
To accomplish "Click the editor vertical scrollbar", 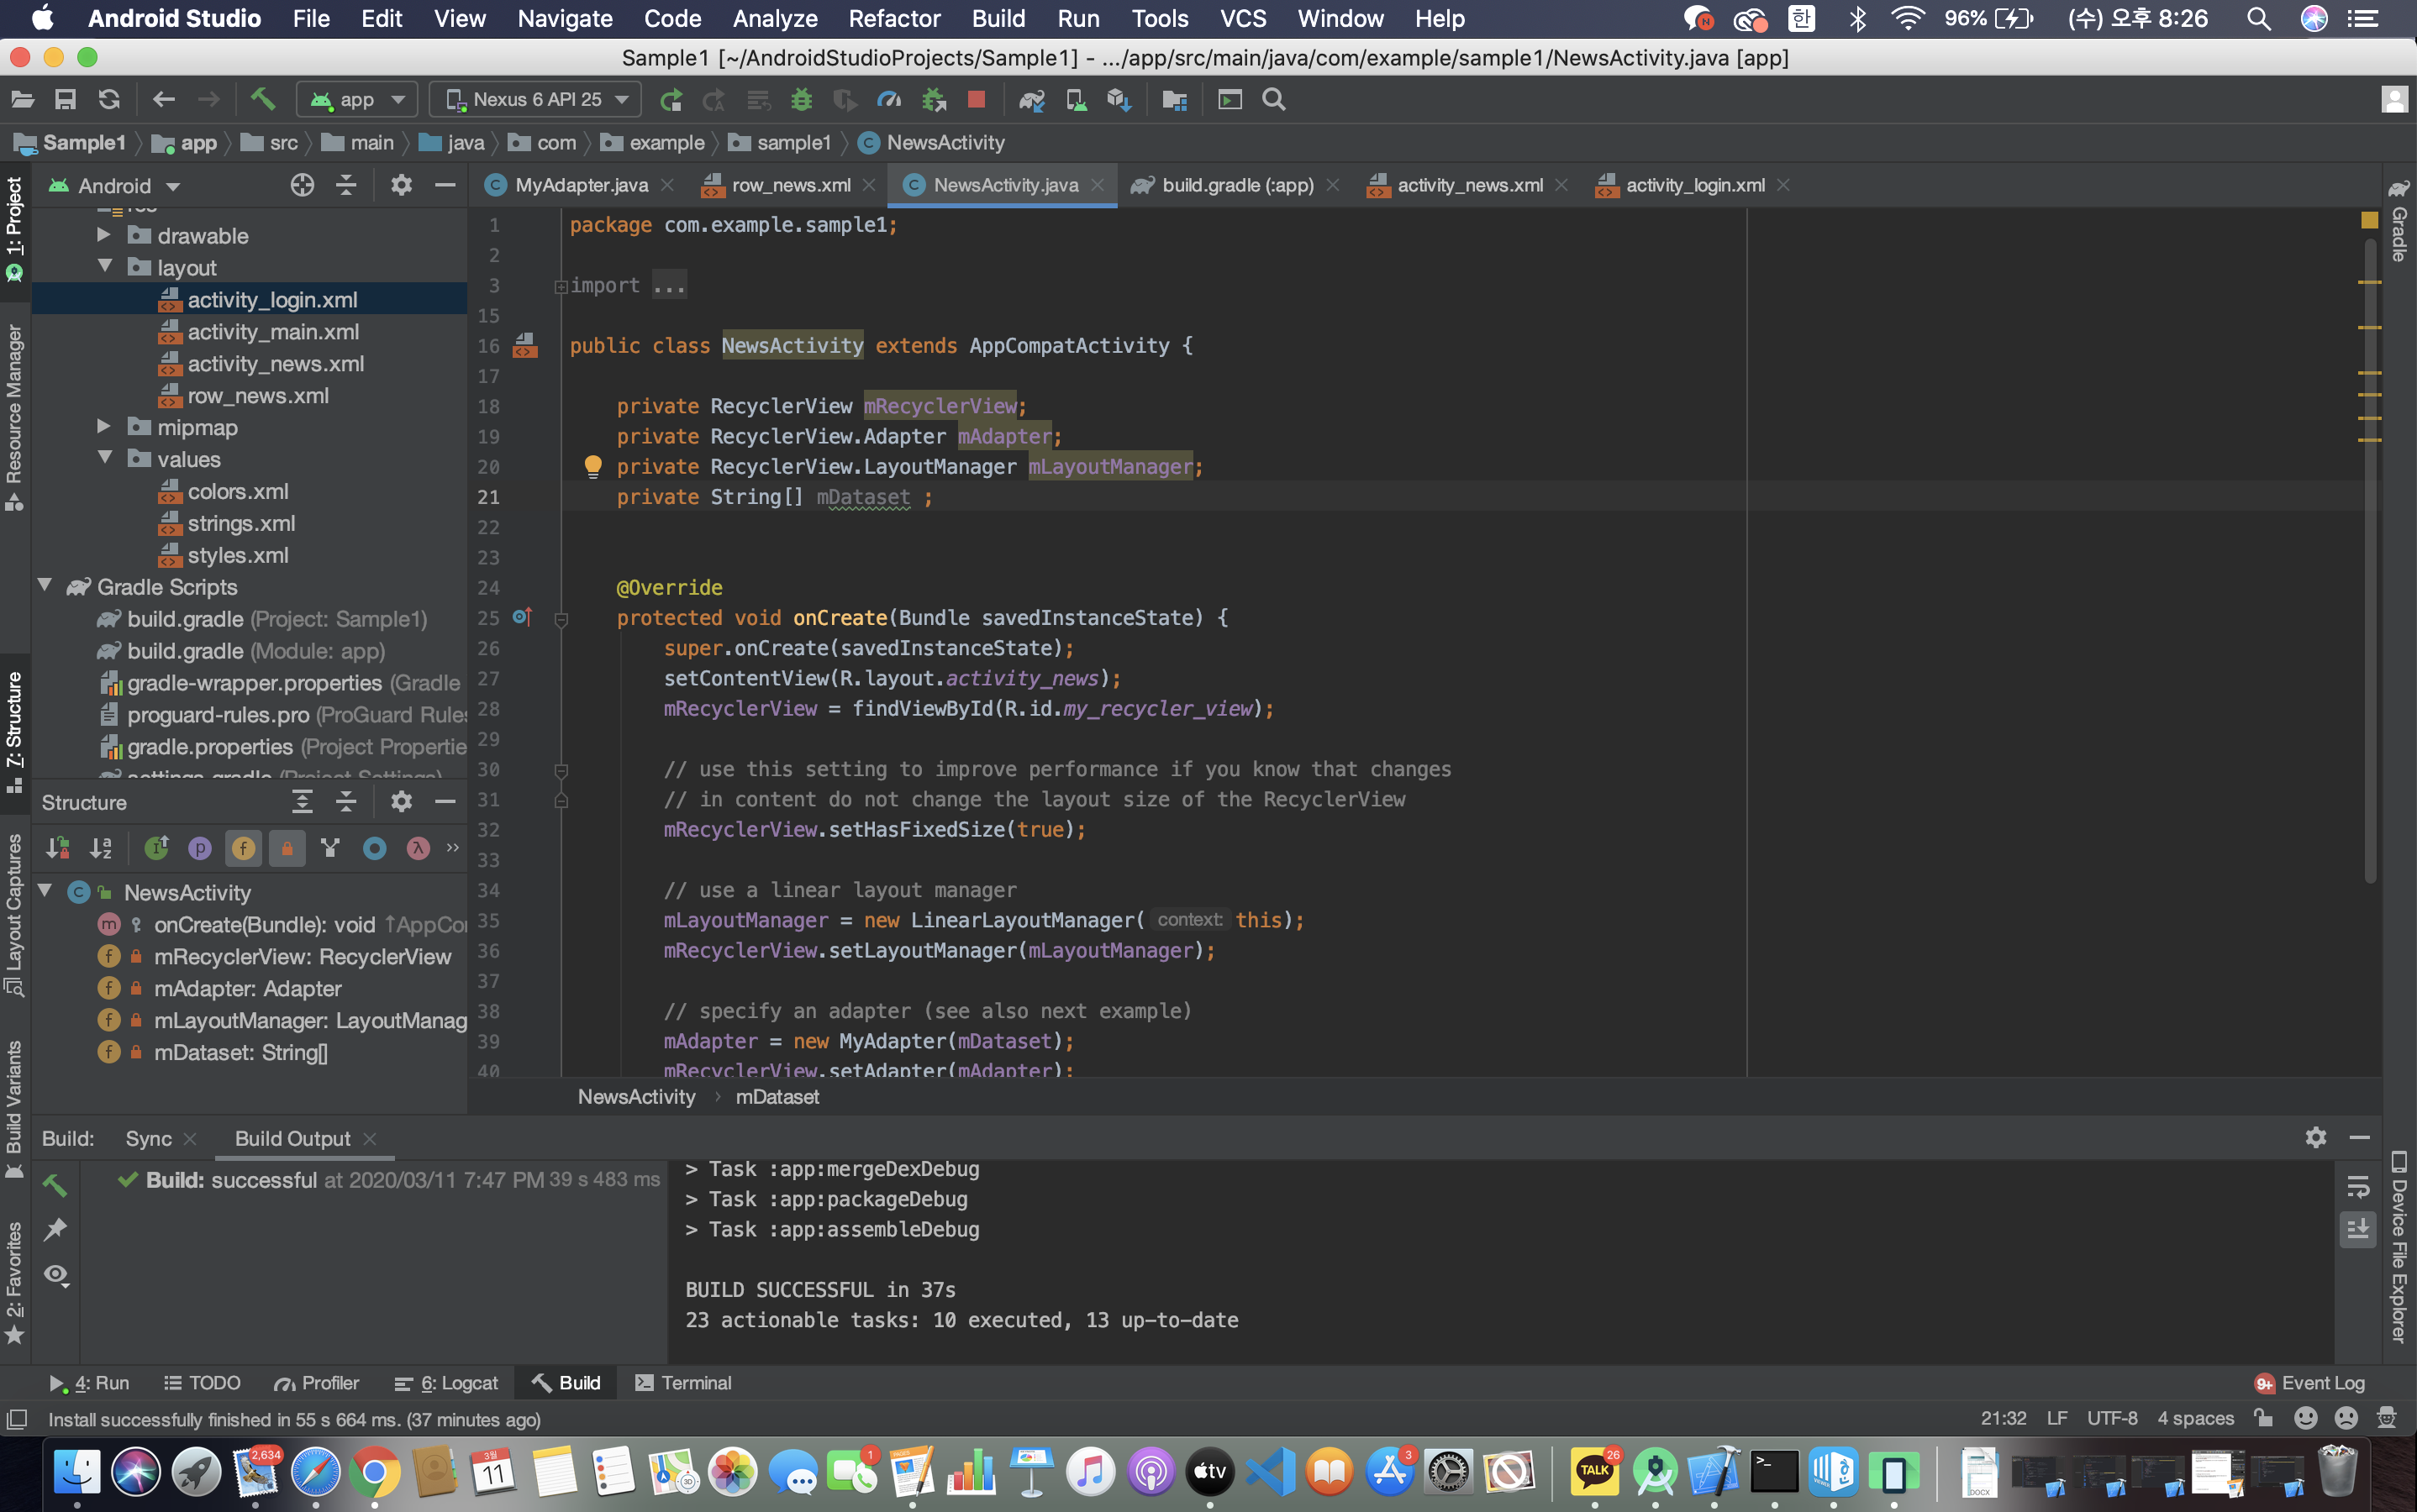I will (x=2370, y=560).
